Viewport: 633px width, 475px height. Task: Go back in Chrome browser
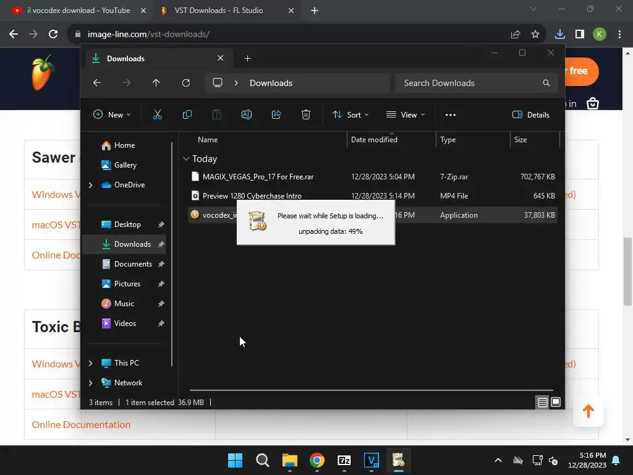coord(14,35)
